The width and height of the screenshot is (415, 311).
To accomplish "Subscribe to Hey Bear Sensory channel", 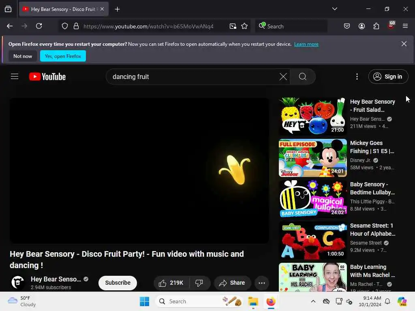I will pos(118,283).
